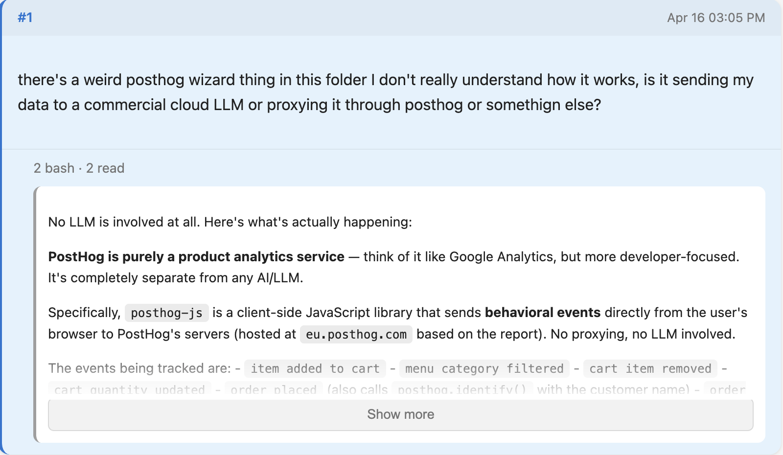Click the "cart item removed" event tag
This screenshot has height=455, width=783.
coord(650,368)
